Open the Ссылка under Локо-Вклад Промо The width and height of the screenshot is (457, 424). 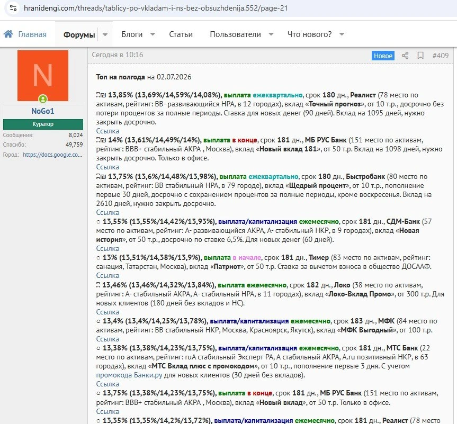107,312
